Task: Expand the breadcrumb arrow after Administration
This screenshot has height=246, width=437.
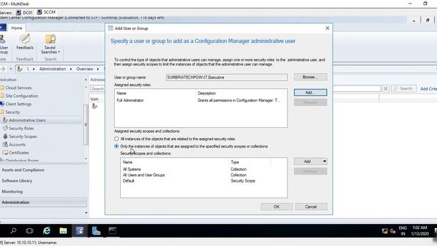Action: [x=71, y=69]
